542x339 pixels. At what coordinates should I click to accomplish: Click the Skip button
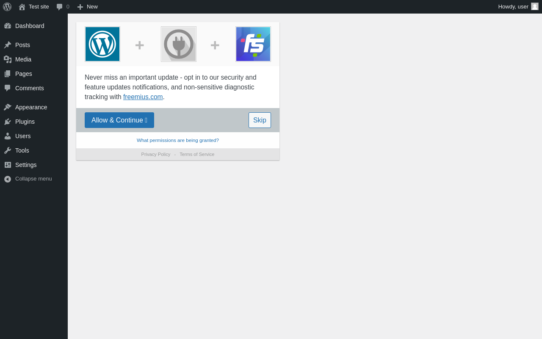click(260, 120)
